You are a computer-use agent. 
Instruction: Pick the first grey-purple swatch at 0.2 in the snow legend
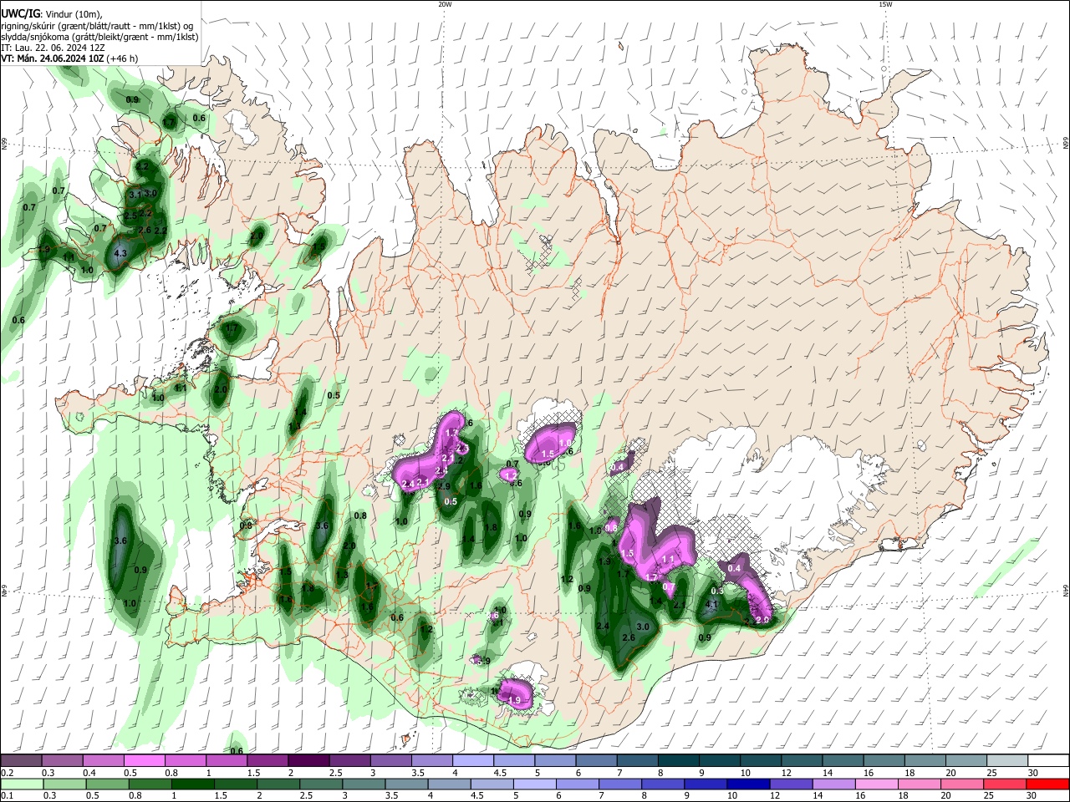pyautogui.click(x=22, y=761)
